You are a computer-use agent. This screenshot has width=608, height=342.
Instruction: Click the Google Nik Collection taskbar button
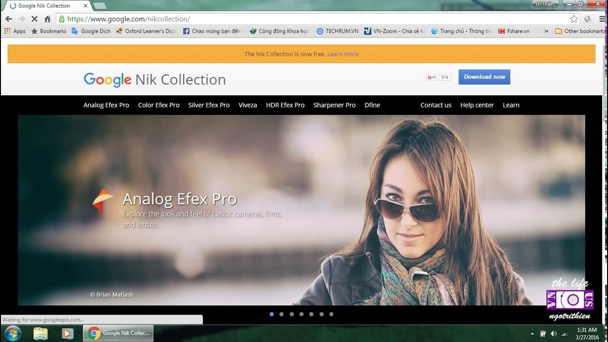pos(118,333)
